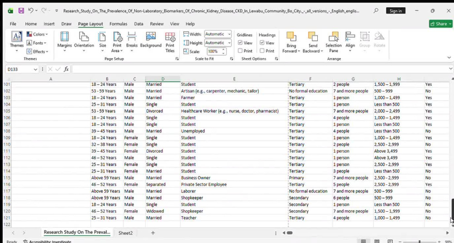Click cell with 'Healthcare Worker' text
This screenshot has height=243, width=454.
(234, 111)
